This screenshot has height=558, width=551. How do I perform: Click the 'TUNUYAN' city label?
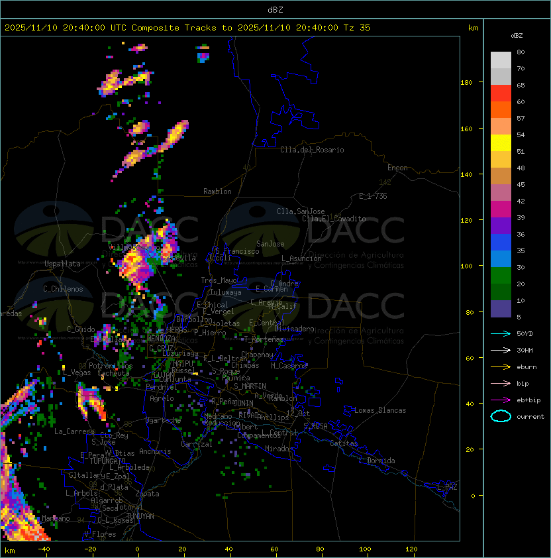pyautogui.click(x=140, y=516)
